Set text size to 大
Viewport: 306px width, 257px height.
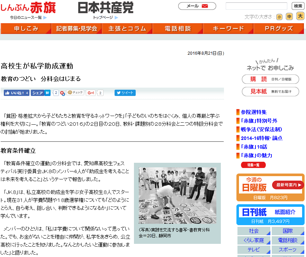click(300, 16)
